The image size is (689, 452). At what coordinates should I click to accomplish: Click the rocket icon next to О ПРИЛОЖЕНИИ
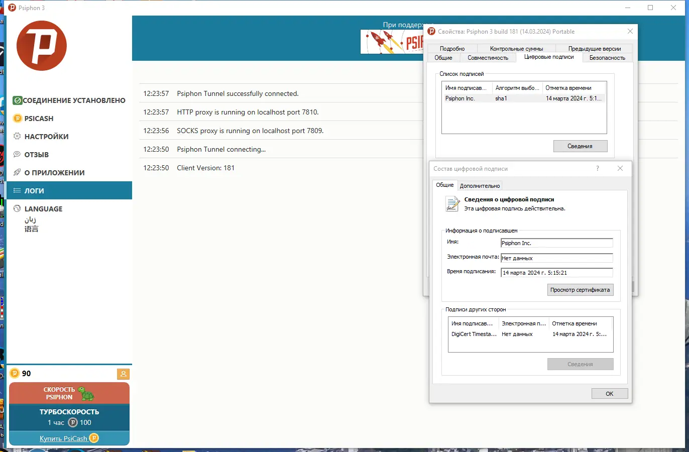click(x=17, y=172)
